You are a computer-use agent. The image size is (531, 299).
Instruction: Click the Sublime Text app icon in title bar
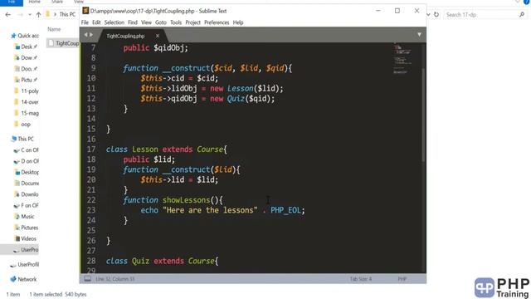(x=85, y=11)
